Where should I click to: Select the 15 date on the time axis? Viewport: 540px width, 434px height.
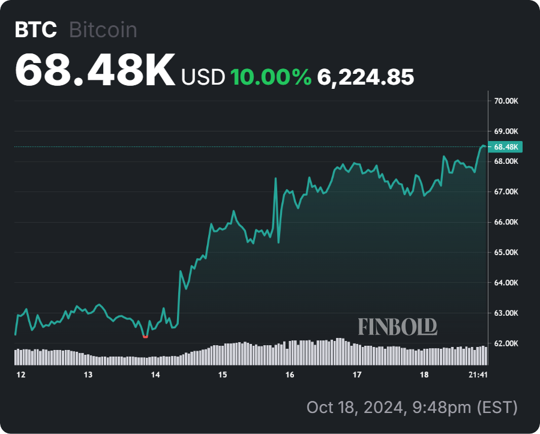coord(223,375)
